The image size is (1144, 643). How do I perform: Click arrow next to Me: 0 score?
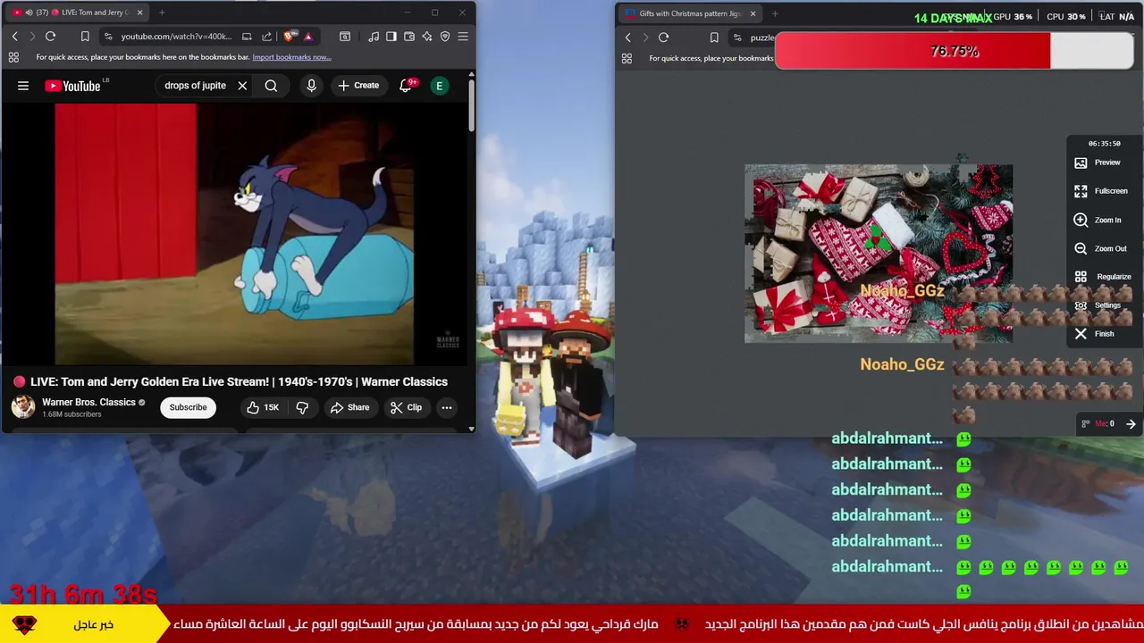tap(1131, 424)
